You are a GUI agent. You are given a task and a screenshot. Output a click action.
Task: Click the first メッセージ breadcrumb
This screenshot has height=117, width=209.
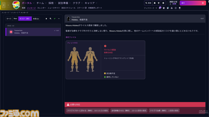tap(5, 12)
